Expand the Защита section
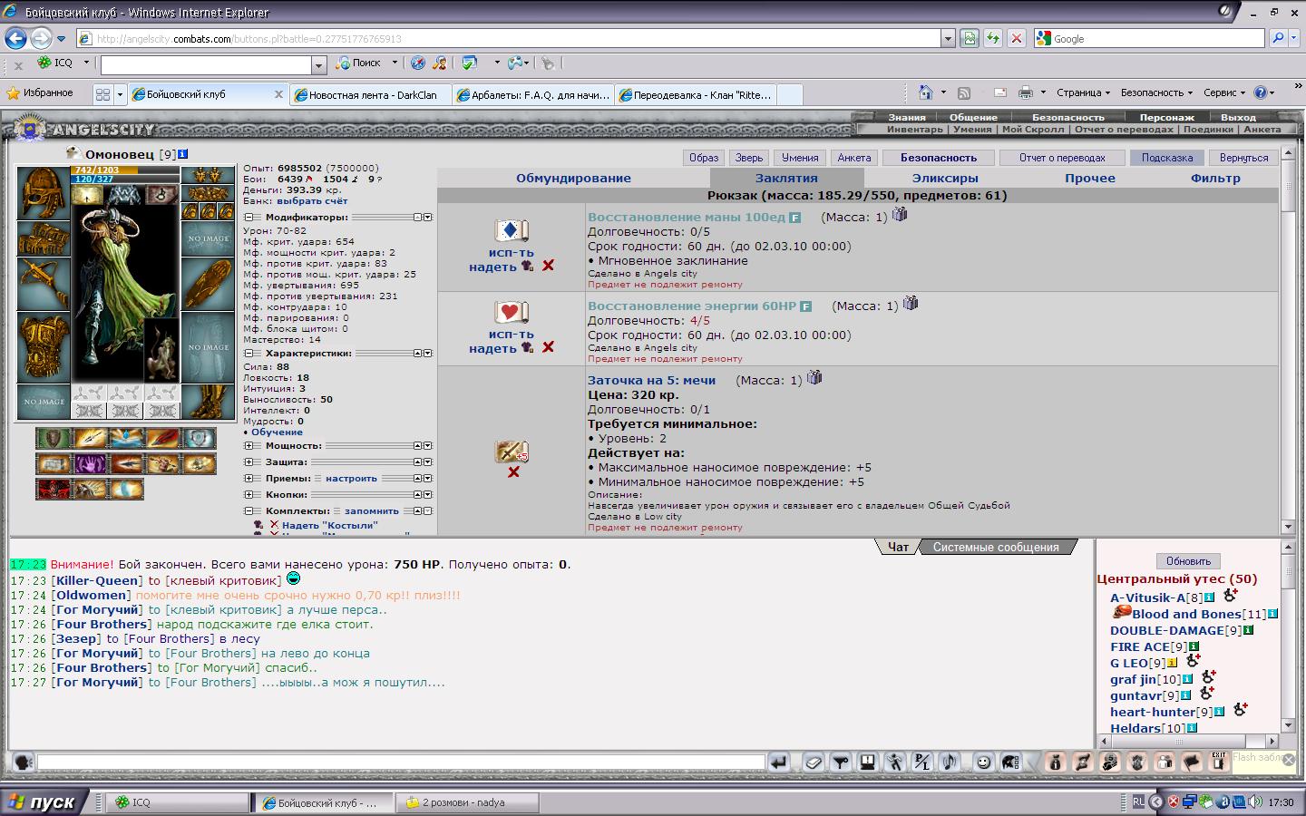 tap(249, 462)
